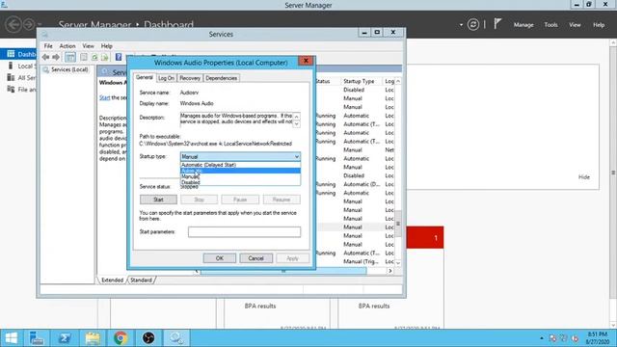Click the blue Help icon in the Services toolbar
This screenshot has width=617, height=347.
point(119,58)
